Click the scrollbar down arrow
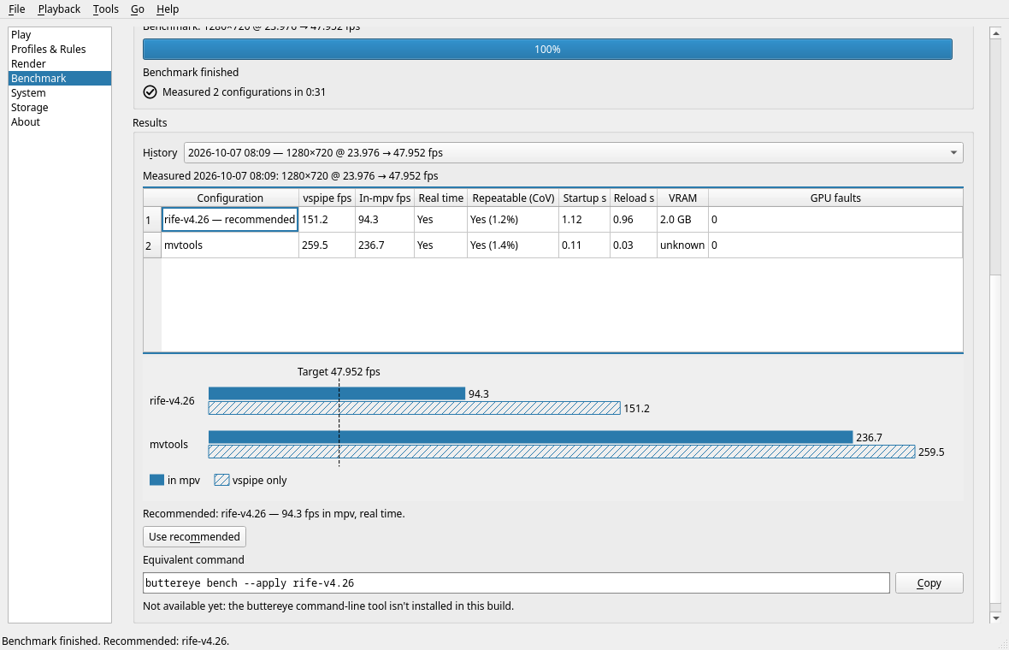The image size is (1009, 650). point(995,617)
